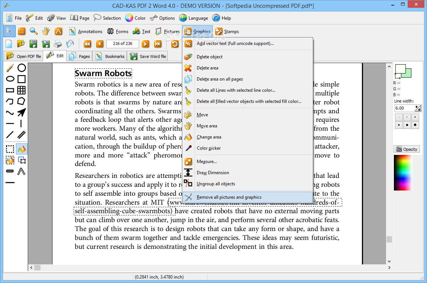Open the Color menu
Viewport: 427px width, 283px height.
click(x=135, y=18)
